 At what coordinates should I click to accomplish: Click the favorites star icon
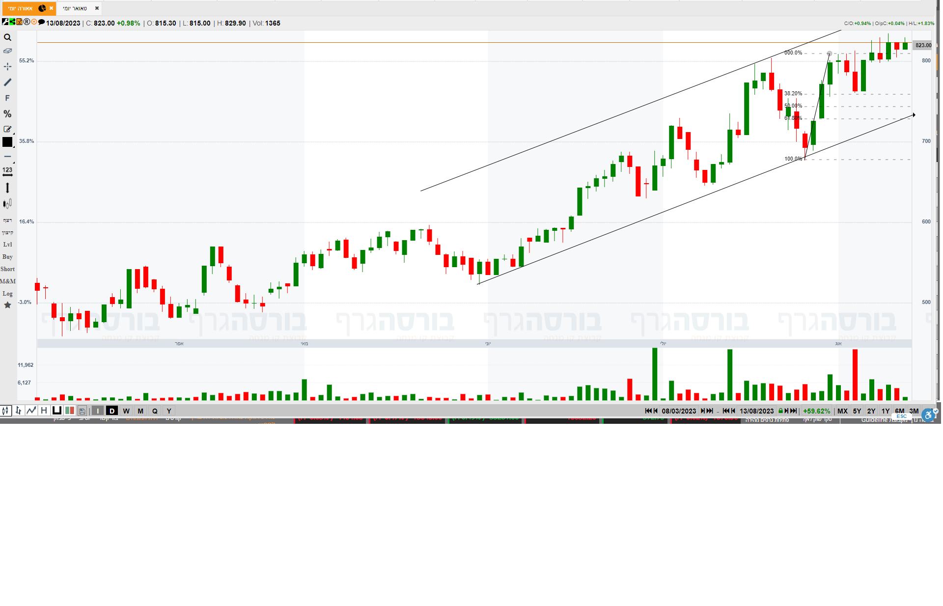pos(7,305)
